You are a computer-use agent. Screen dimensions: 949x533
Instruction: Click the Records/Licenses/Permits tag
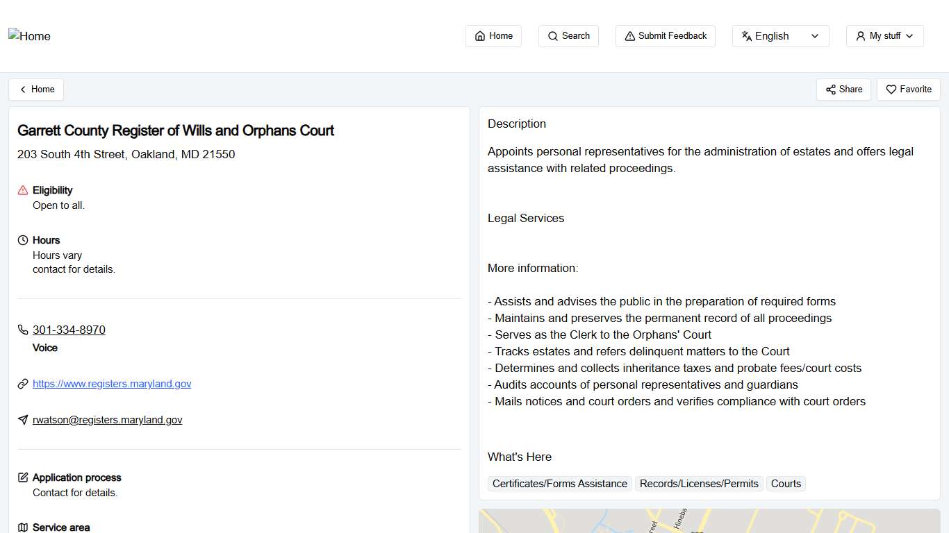(x=699, y=483)
